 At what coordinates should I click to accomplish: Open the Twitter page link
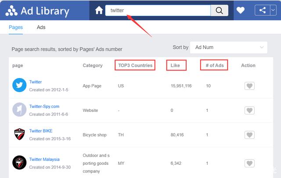(36, 82)
